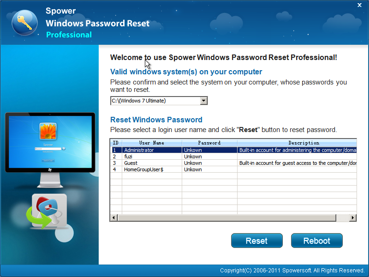
Task: Click the ID column header
Action: coord(116,143)
